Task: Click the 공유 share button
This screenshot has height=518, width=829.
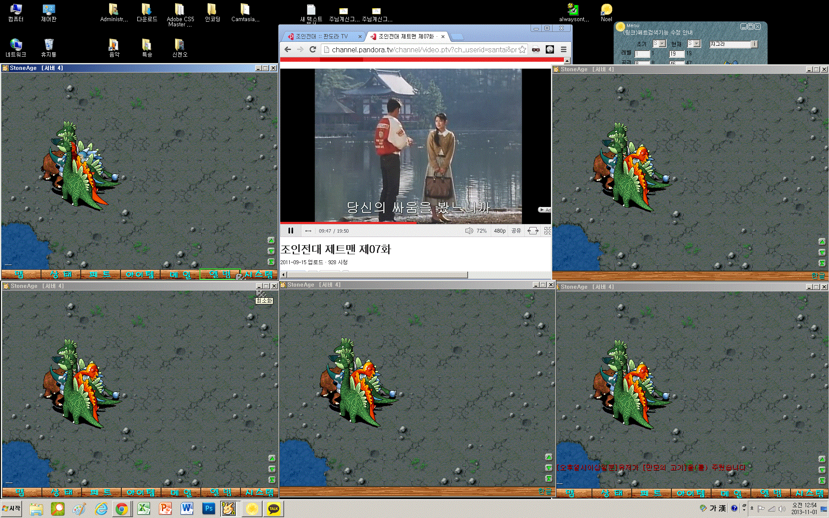Action: coord(516,231)
